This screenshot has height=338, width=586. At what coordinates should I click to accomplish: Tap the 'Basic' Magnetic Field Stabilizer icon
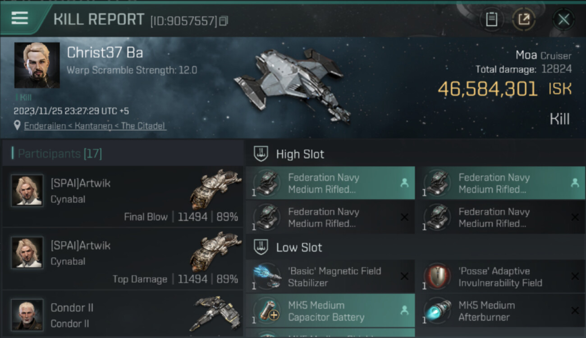point(267,277)
